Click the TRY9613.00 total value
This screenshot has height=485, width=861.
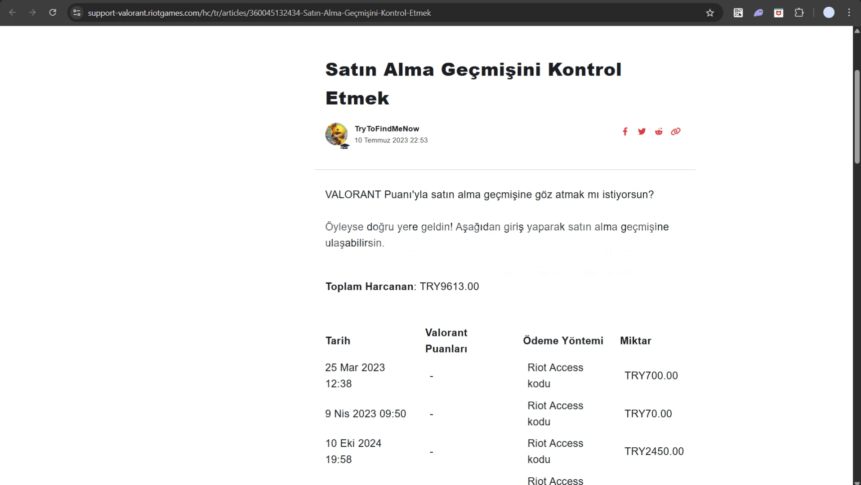(x=449, y=287)
